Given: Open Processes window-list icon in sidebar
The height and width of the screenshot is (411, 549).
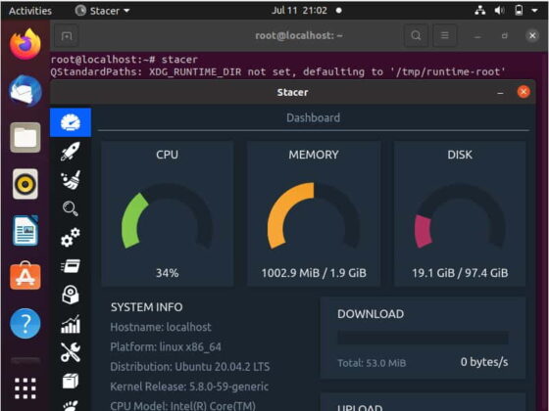Looking at the screenshot, I should [x=71, y=266].
